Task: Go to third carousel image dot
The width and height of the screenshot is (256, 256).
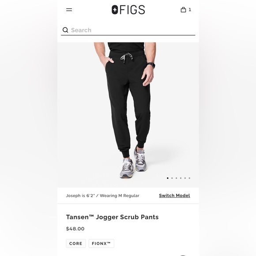Action: click(176, 178)
